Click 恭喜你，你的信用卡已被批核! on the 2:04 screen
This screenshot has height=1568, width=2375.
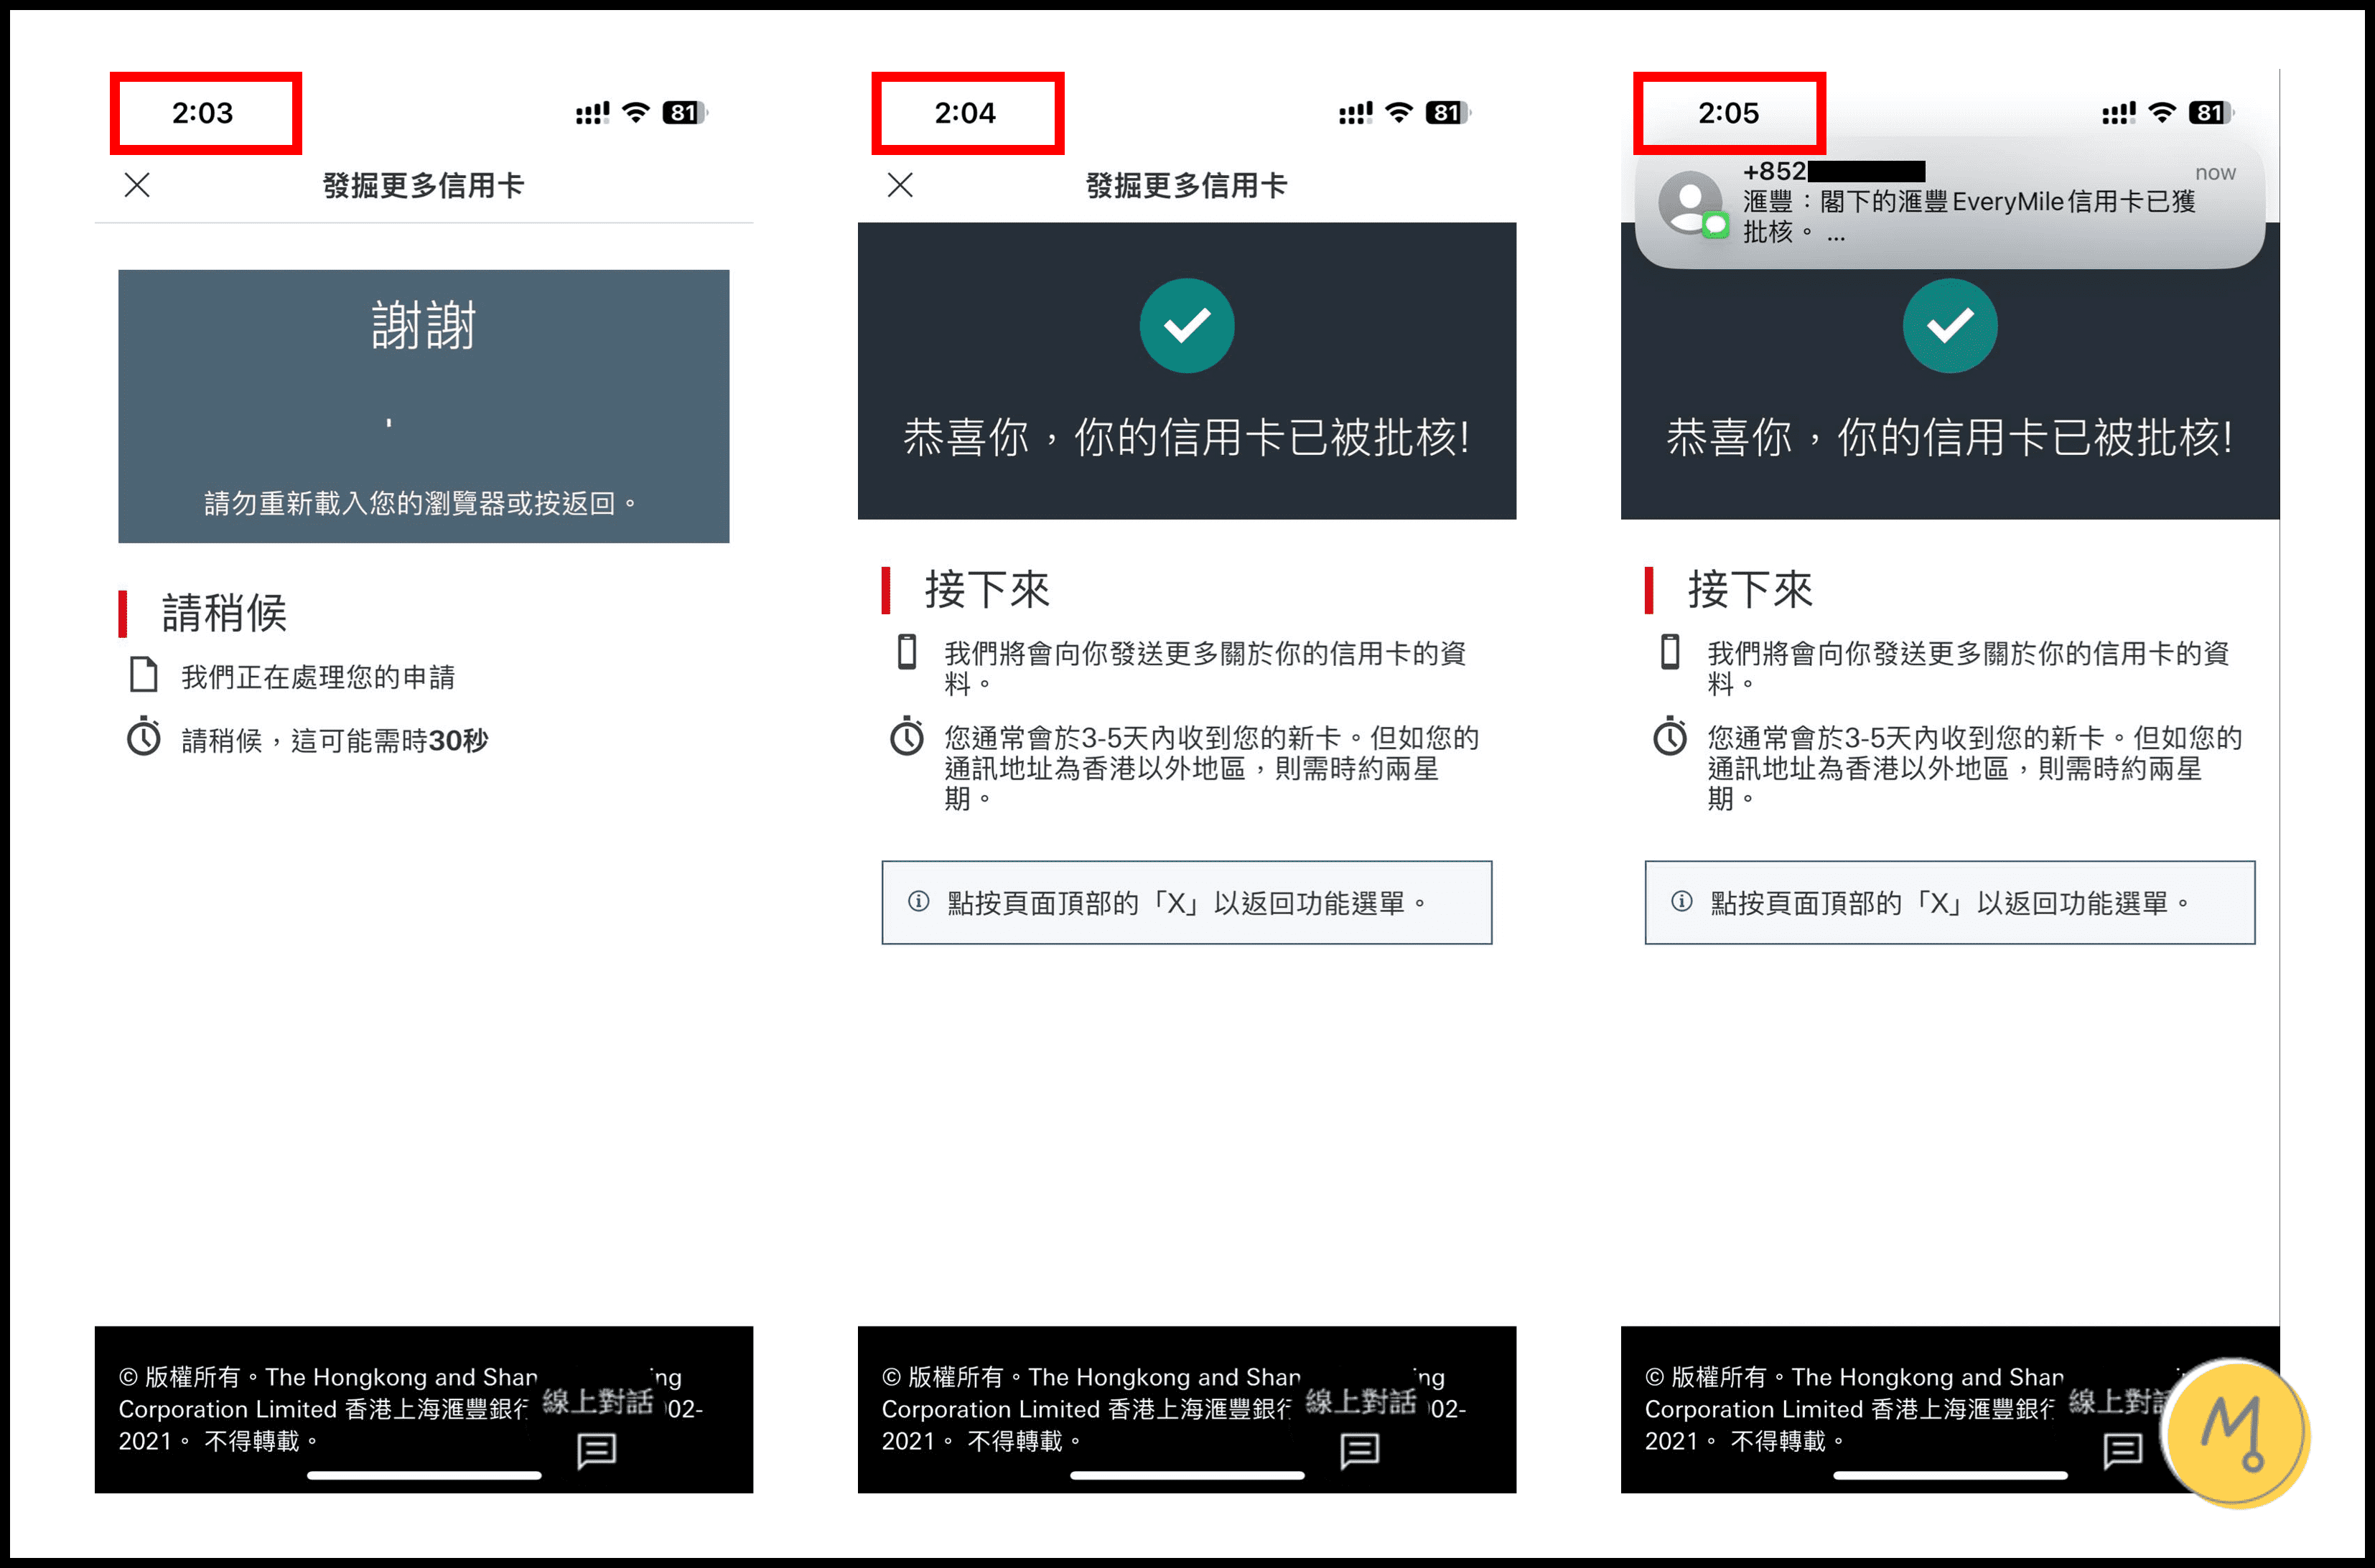click(1187, 438)
